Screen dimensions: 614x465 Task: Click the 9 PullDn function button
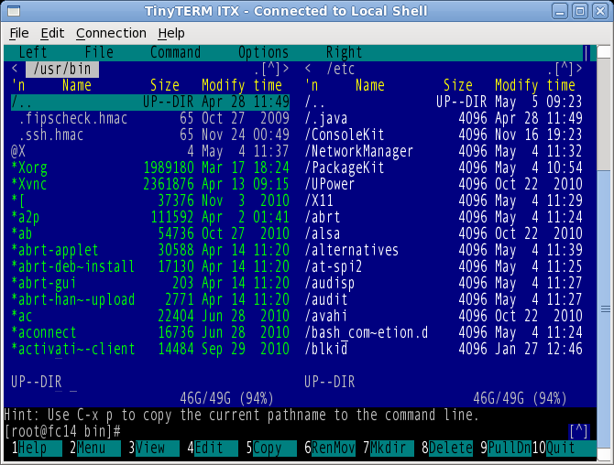[x=506, y=448]
